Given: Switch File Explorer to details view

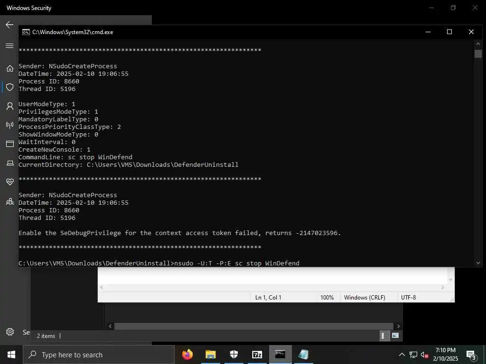Looking at the screenshot, I should click(x=384, y=336).
